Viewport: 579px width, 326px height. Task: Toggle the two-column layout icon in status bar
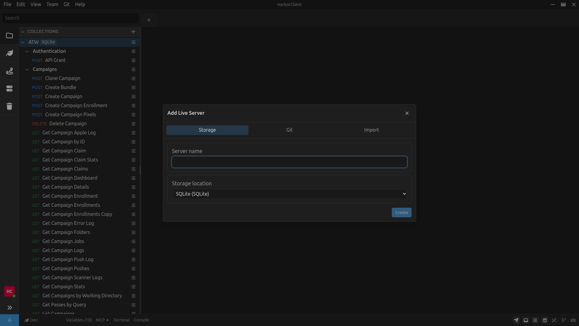pyautogui.click(x=545, y=320)
